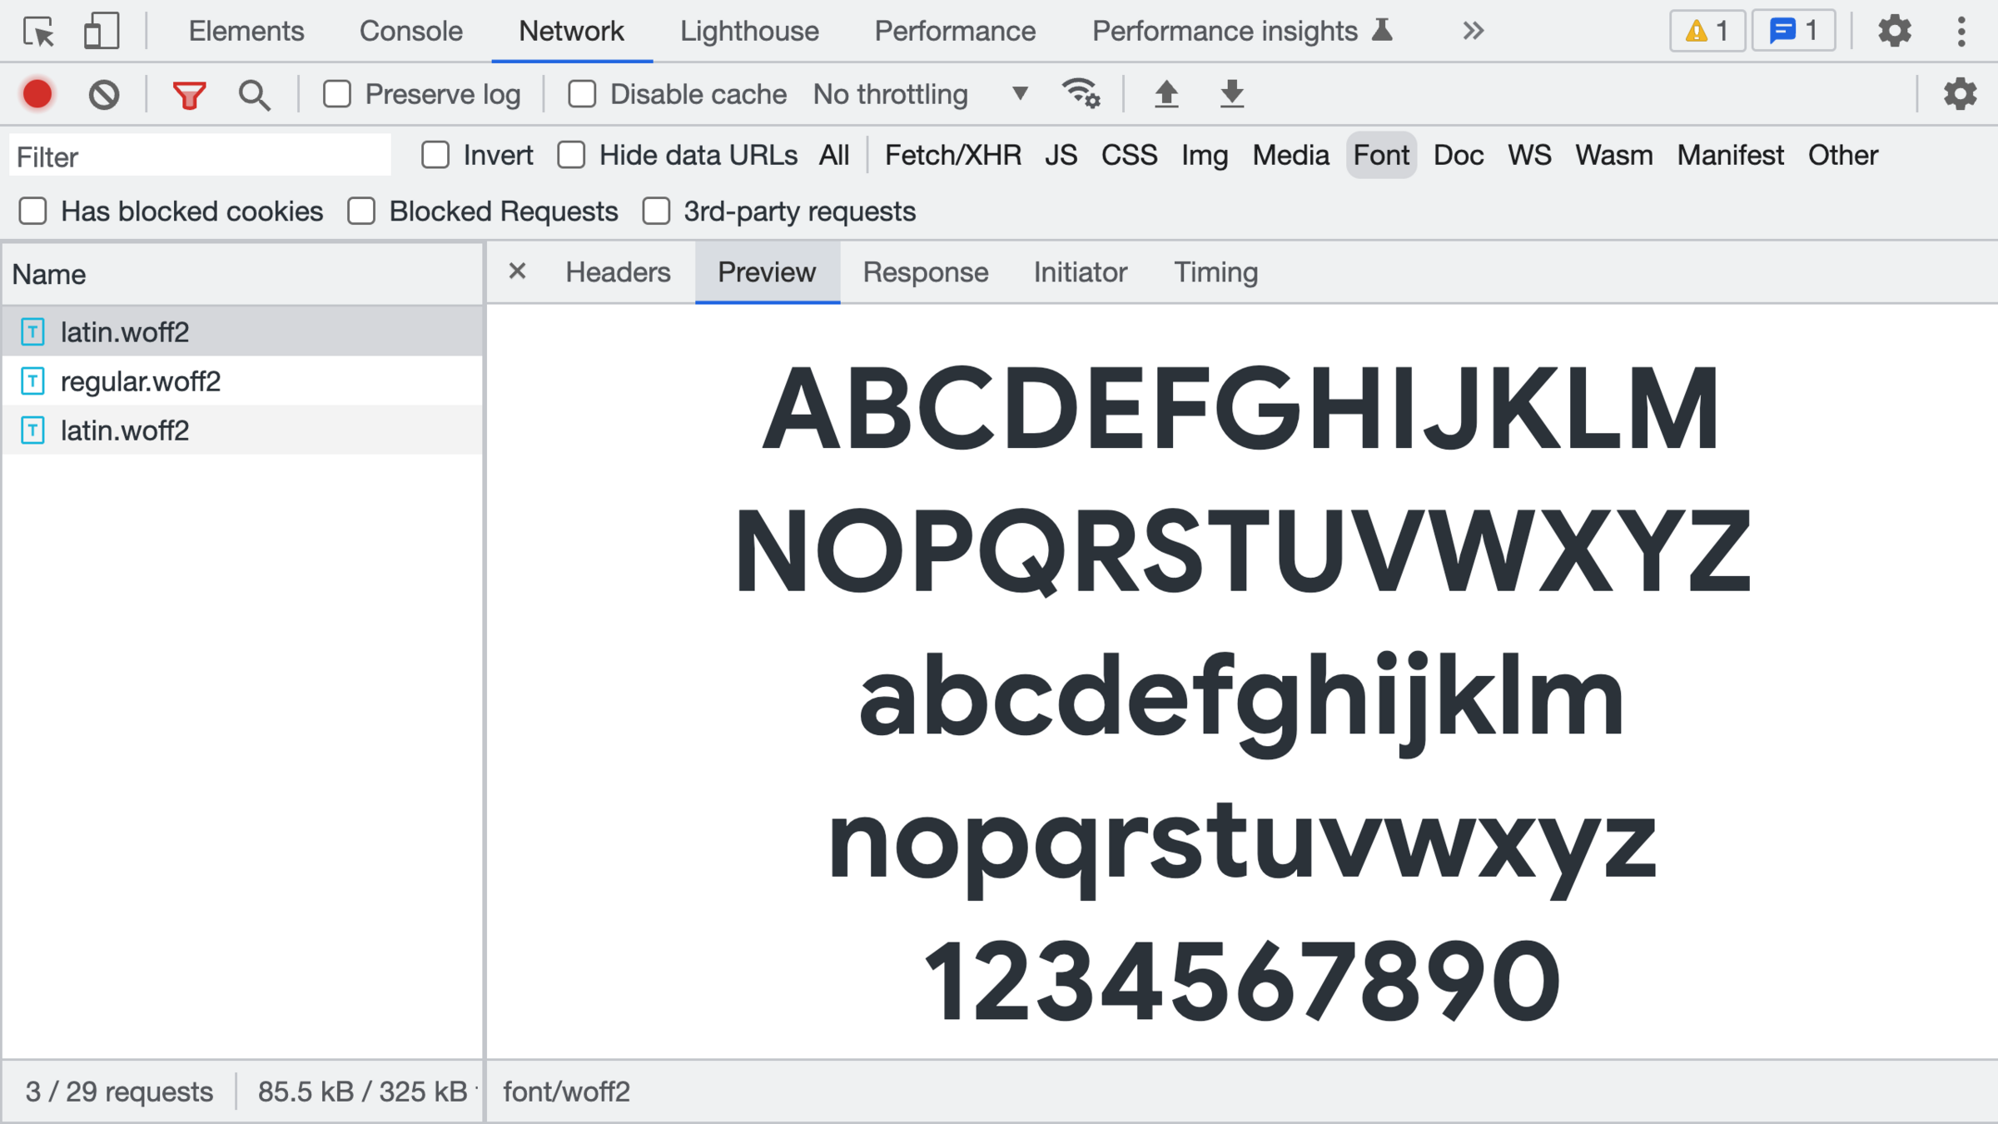Enable the Preserve log checkbox
Screen dimensions: 1998x1124
(x=337, y=94)
